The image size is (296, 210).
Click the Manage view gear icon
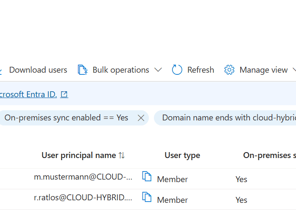pos(229,70)
